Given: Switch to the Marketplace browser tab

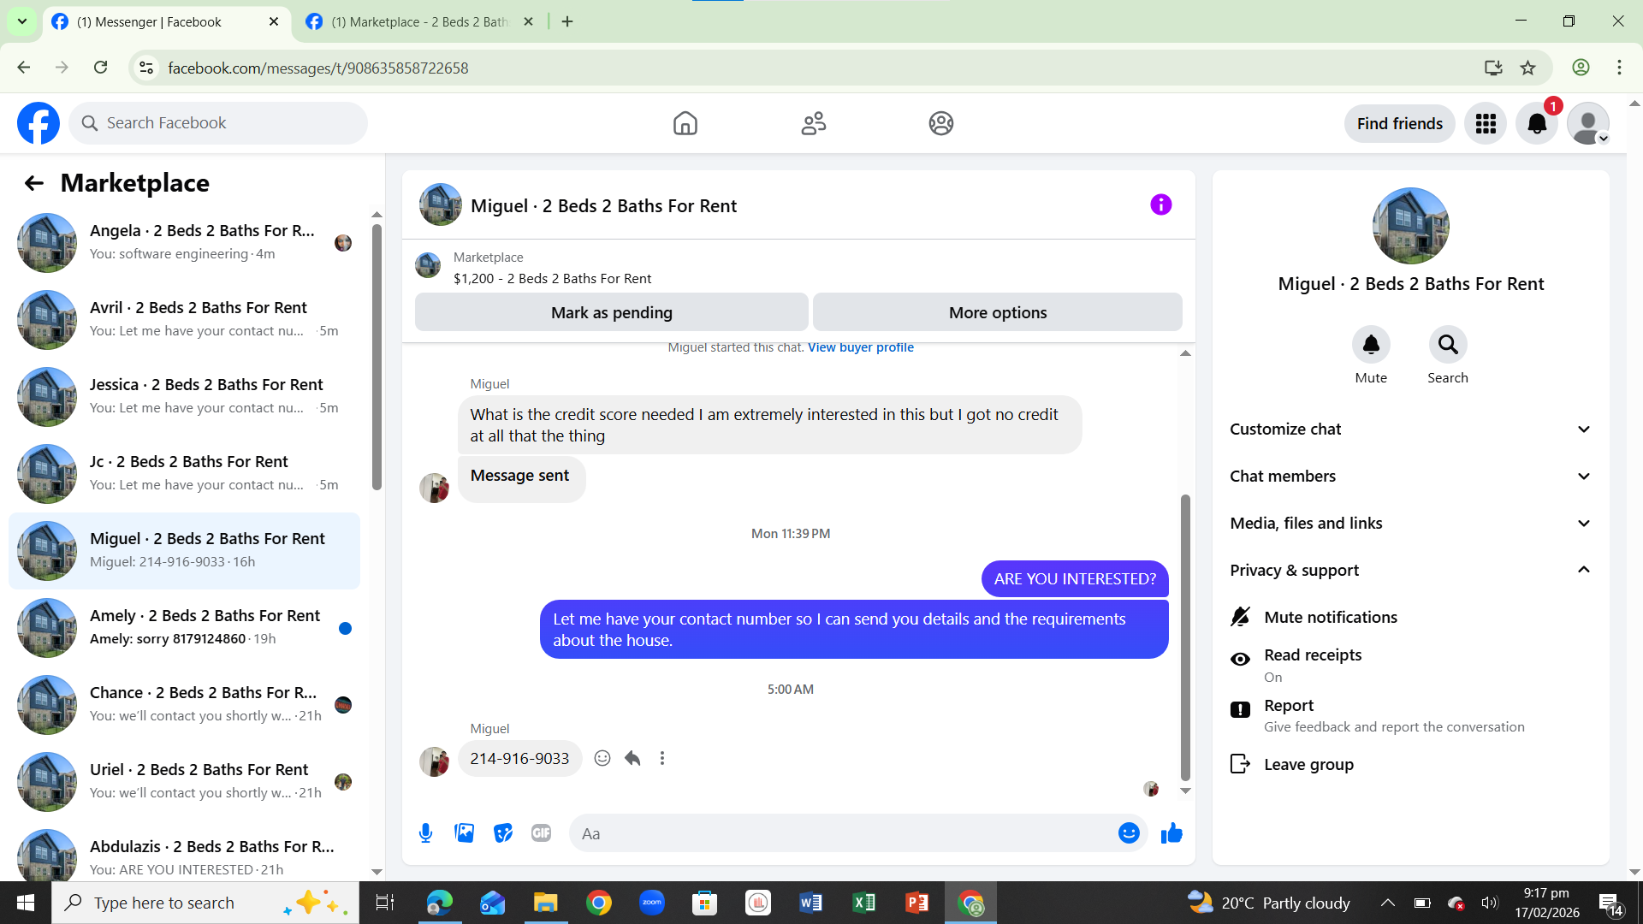Looking at the screenshot, I should coord(419,22).
